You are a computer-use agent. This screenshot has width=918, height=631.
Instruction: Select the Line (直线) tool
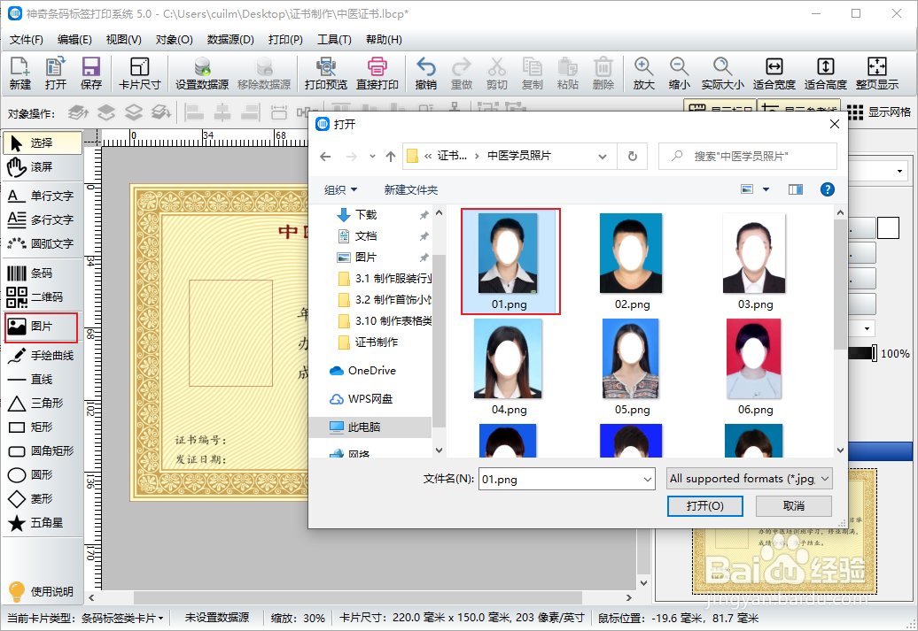click(43, 379)
